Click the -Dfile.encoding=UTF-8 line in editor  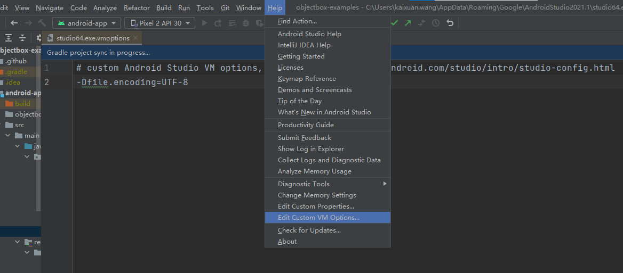coord(132,82)
